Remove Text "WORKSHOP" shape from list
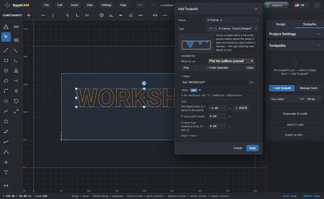Viewport: 324px width, 199px height. (251, 82)
